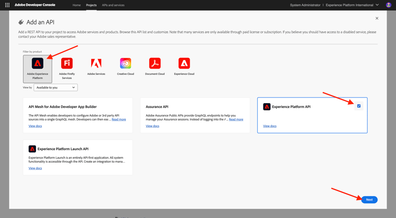
Task: Click the plug icon beside Add an API
Action: click(21, 22)
